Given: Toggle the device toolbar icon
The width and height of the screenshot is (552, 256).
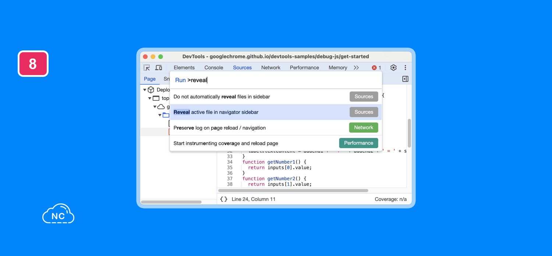Looking at the screenshot, I should click(159, 68).
